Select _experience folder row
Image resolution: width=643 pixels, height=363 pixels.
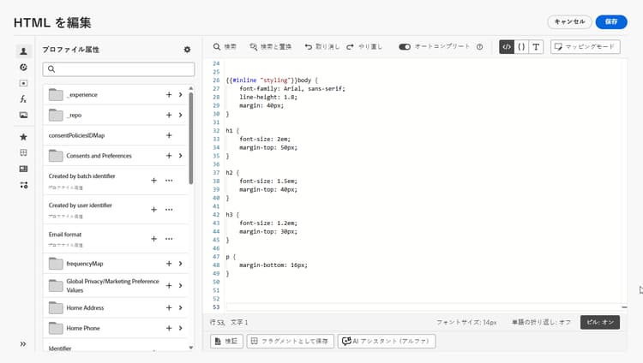116,95
